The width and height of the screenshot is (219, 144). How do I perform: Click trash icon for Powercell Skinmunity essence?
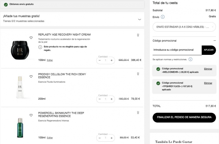[138, 112]
